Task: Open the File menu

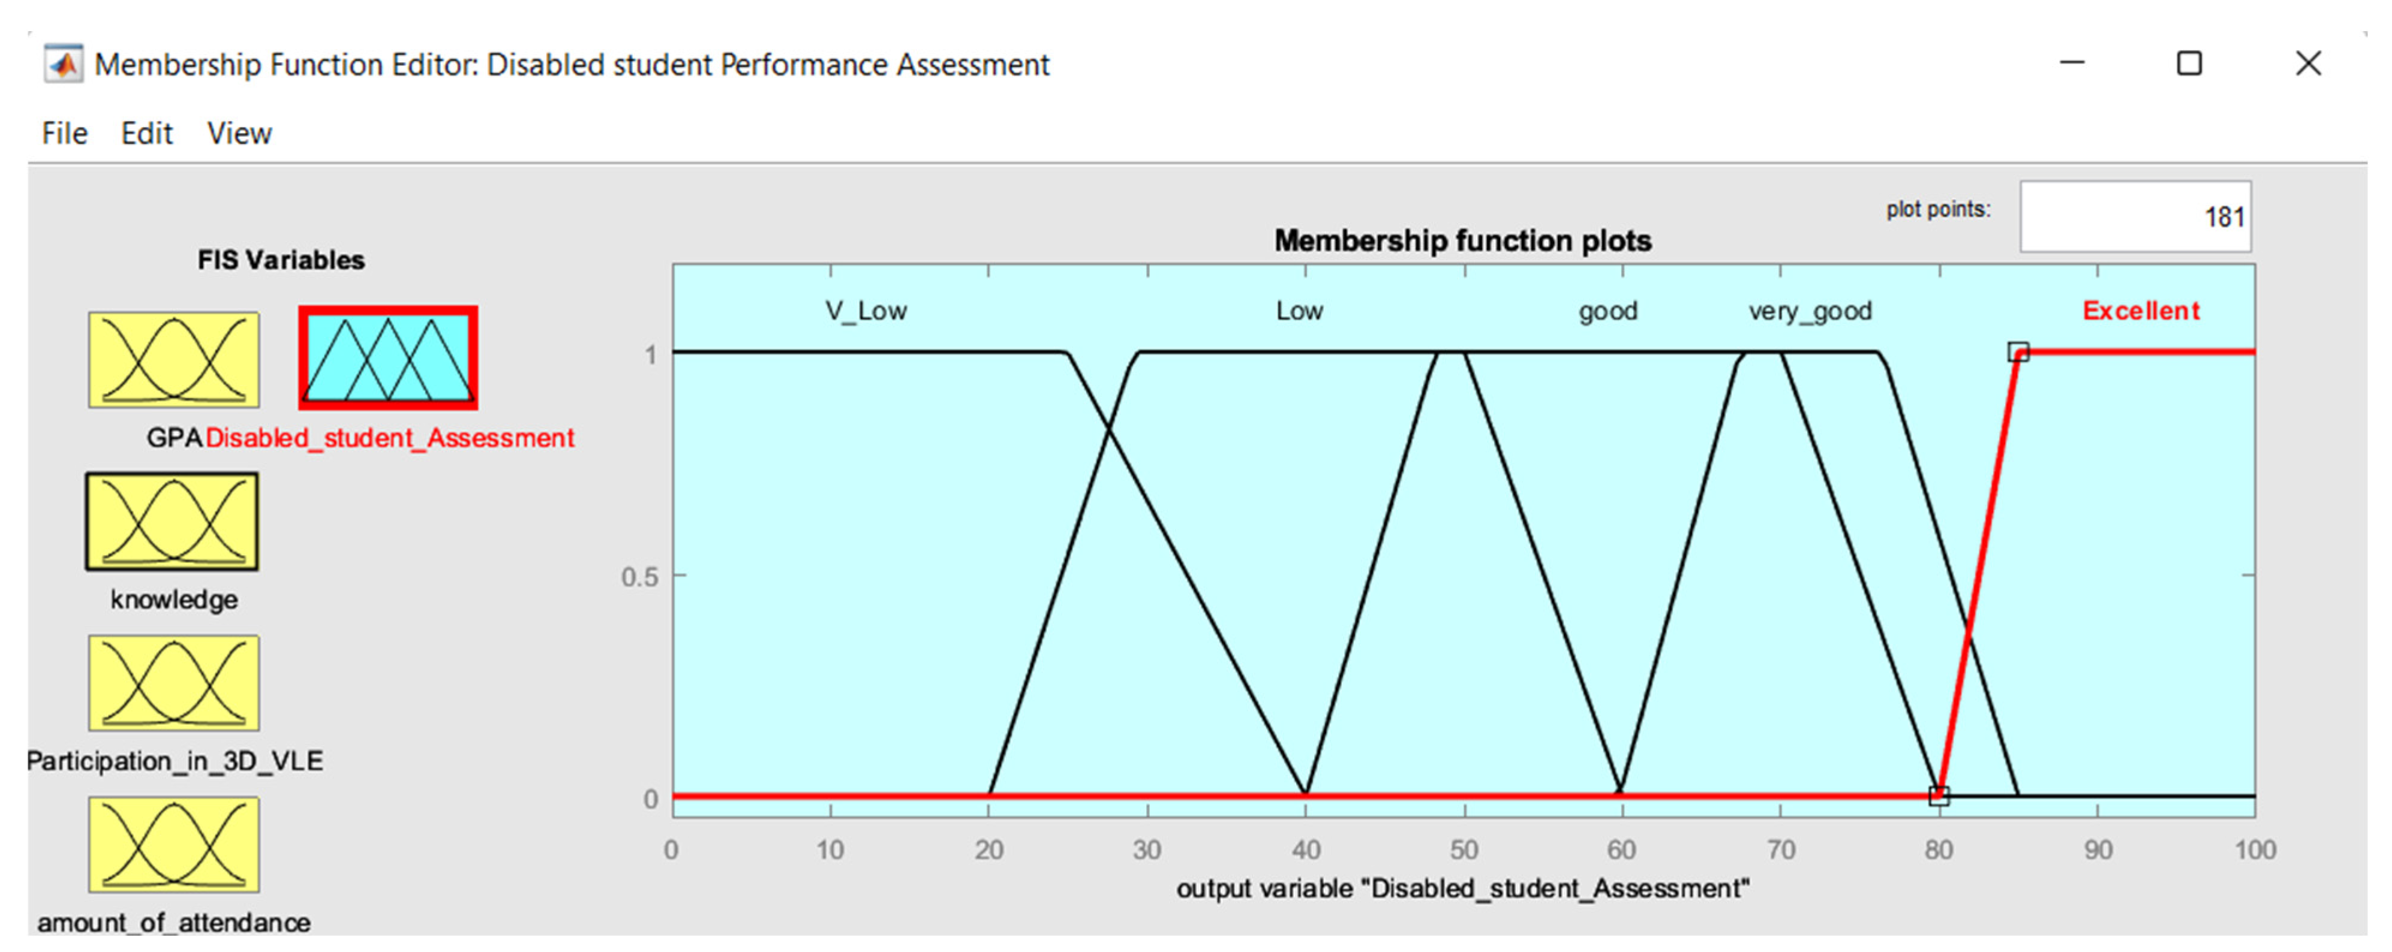Action: point(64,134)
